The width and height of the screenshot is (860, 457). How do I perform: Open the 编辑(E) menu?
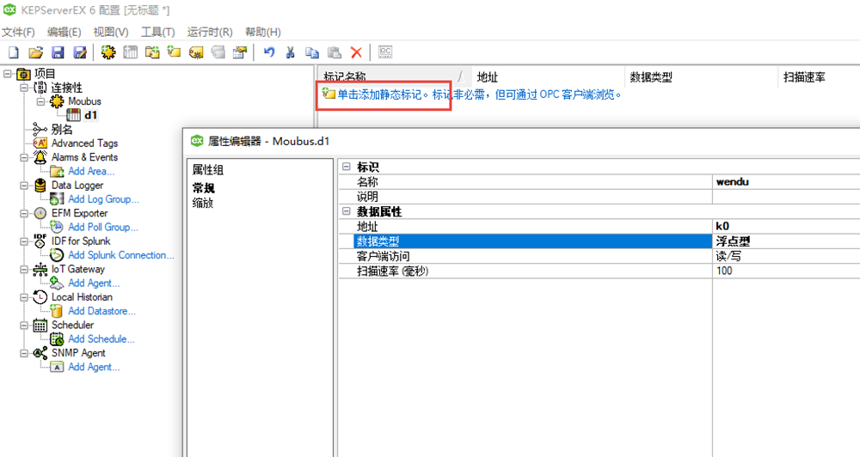coord(64,33)
